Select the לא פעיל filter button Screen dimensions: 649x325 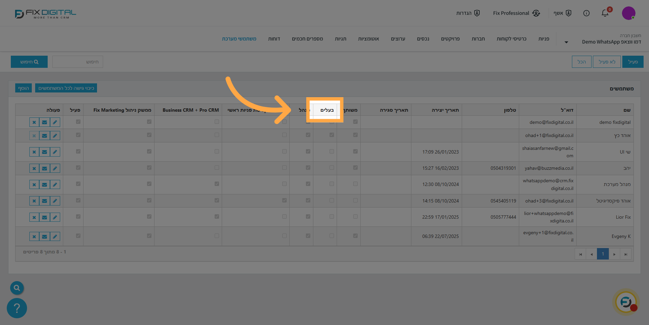pos(607,62)
